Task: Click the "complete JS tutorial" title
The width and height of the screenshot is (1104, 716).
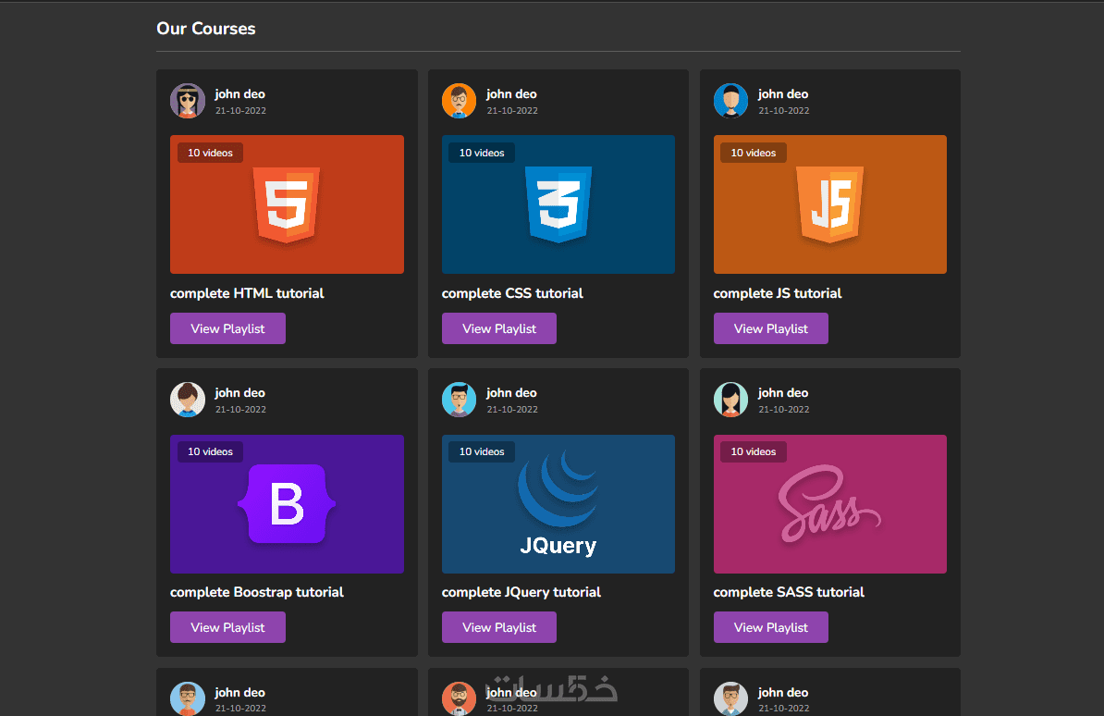Action: click(x=778, y=293)
